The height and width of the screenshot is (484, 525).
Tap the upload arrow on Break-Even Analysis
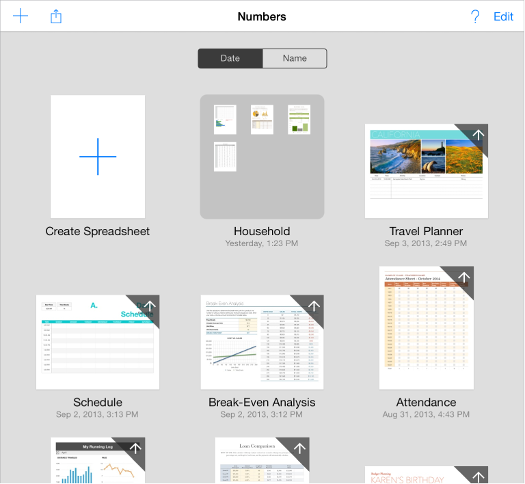(x=314, y=306)
